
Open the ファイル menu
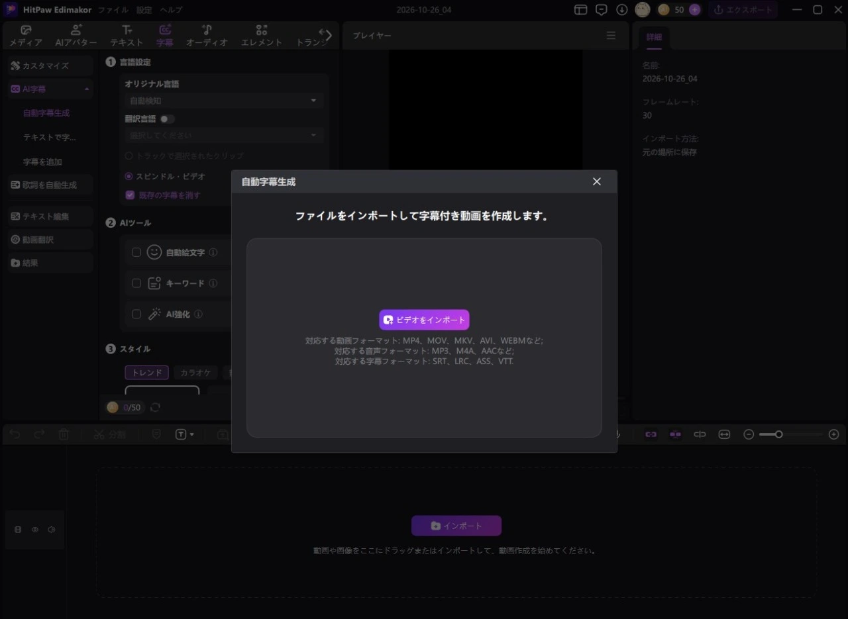point(113,10)
